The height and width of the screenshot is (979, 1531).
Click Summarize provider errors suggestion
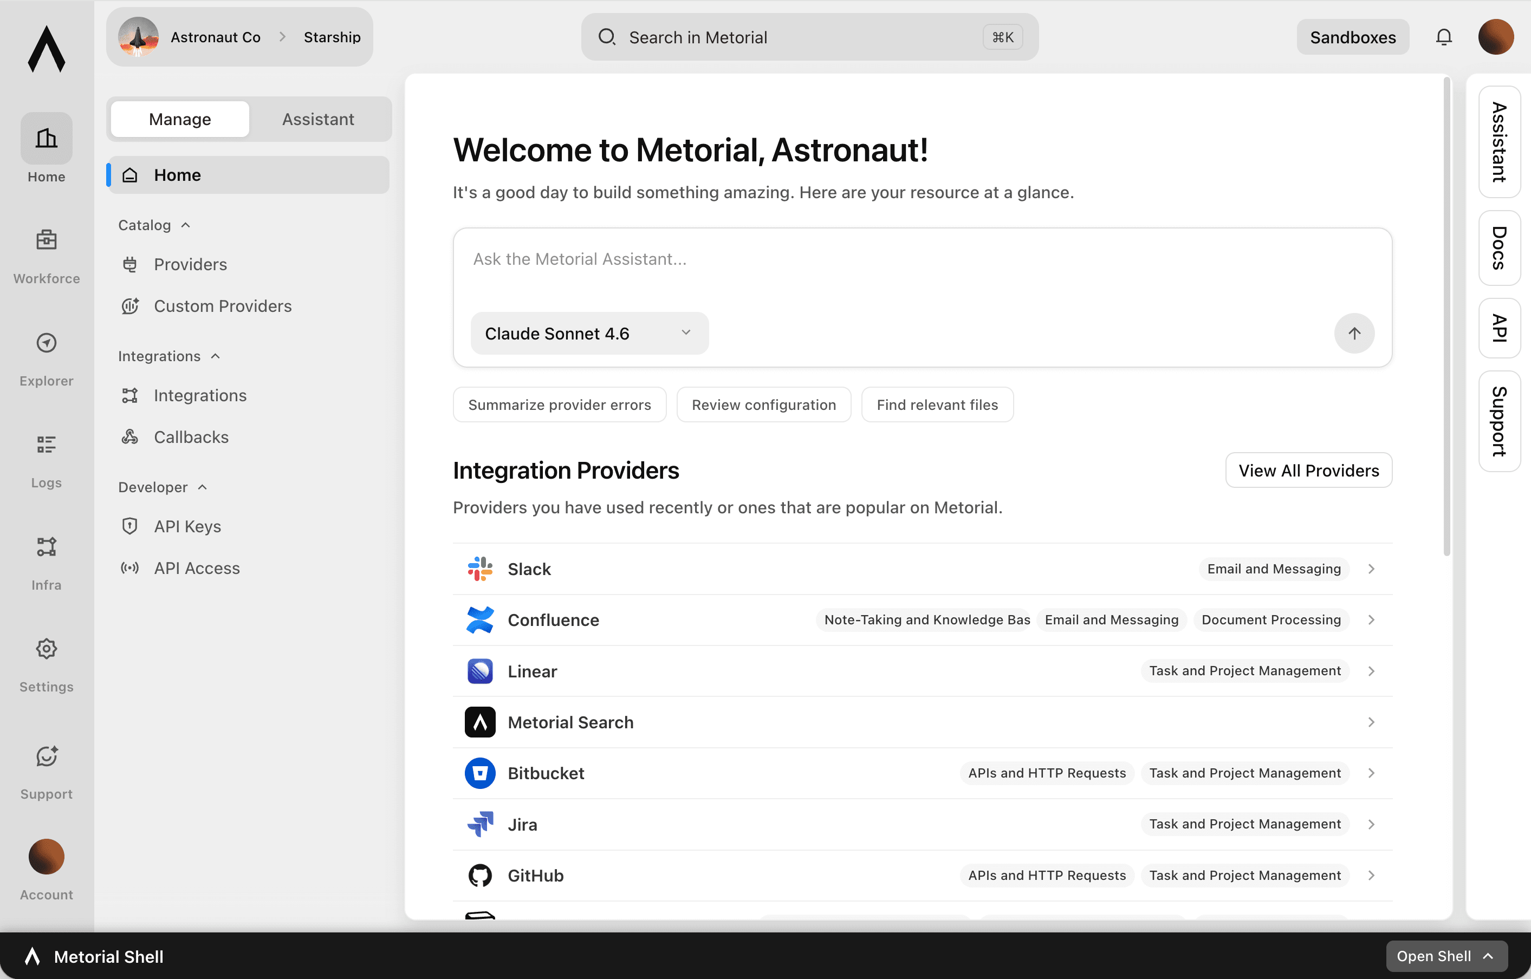560,405
